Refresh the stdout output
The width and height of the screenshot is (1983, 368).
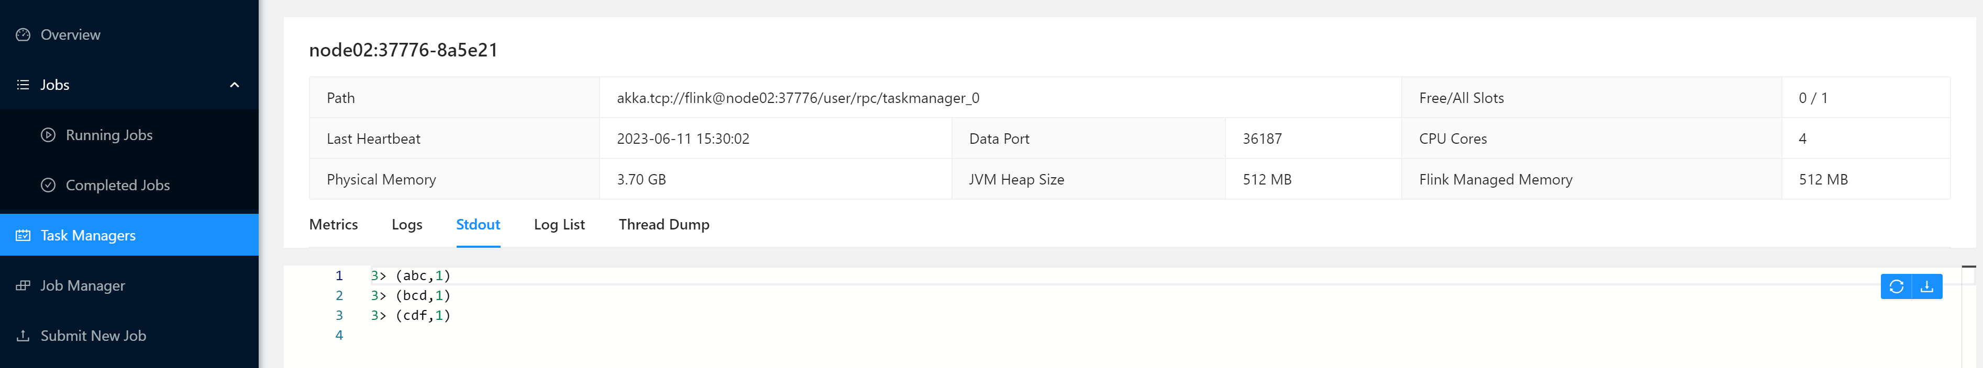1896,286
